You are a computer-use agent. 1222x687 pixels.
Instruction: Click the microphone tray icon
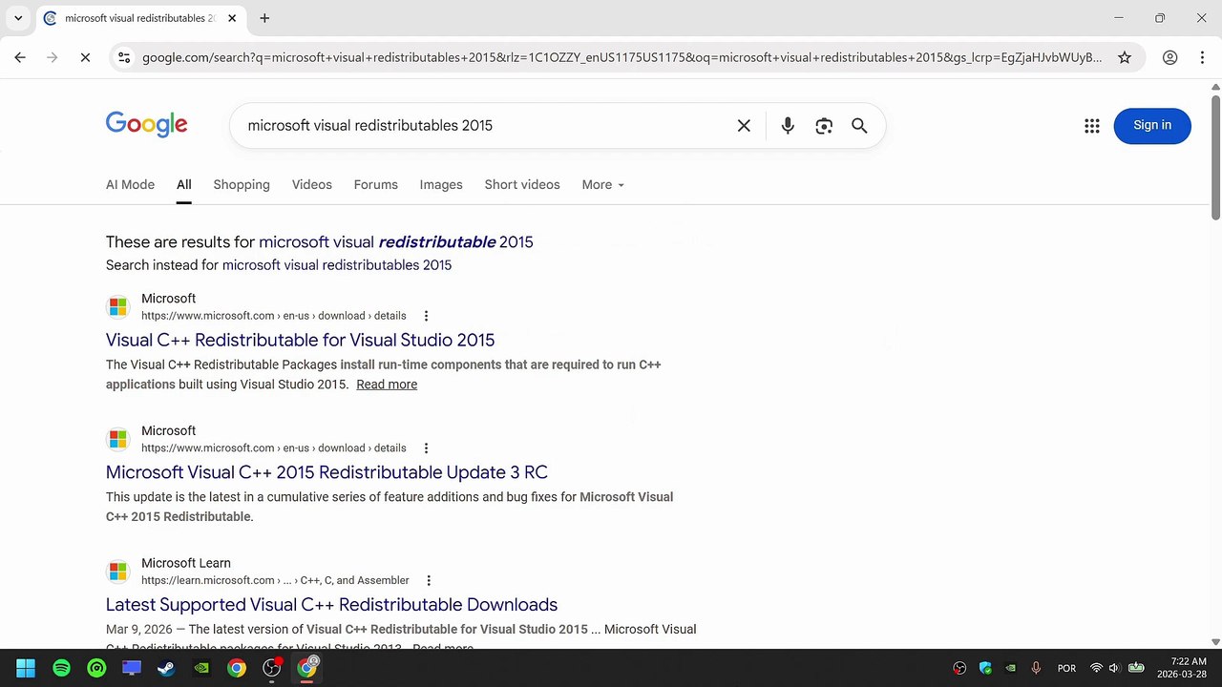(1036, 668)
